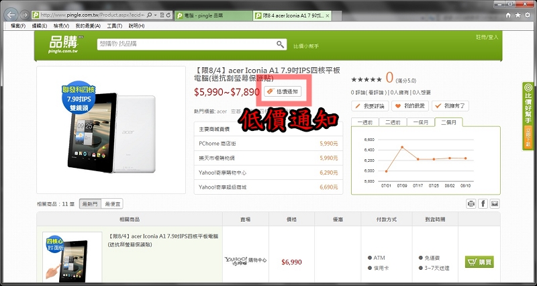This screenshot has height=286, width=537.
Task: Select the 二週前 price chart tab
Action: [x=393, y=122]
